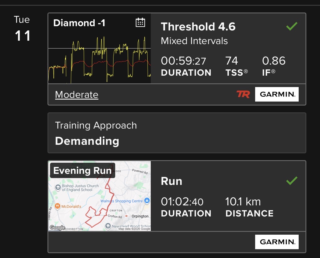The height and width of the screenshot is (258, 320).
Task: Click the Google logo on the map
Action: (57, 227)
